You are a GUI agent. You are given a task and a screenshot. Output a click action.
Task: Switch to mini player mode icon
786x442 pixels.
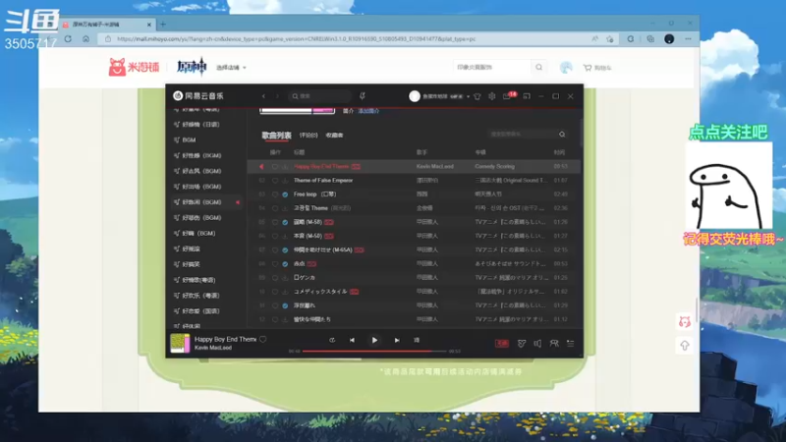point(527,96)
